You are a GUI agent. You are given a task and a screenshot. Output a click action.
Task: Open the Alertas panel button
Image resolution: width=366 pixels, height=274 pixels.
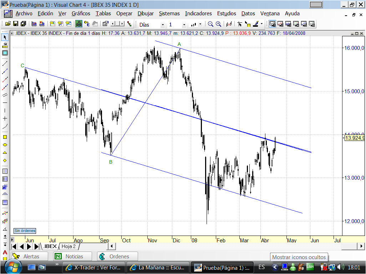29,256
